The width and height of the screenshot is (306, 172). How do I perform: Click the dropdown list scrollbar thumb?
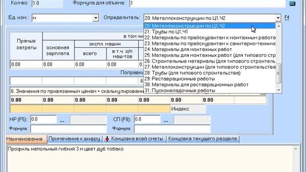278,73
